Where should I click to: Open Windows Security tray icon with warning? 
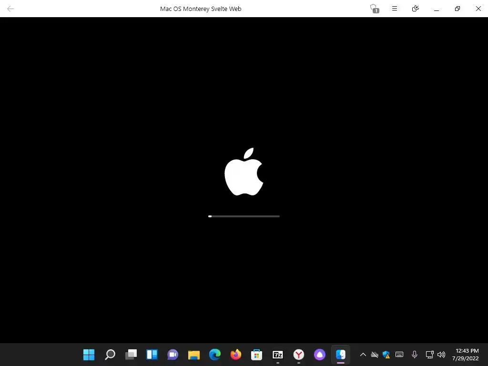[386, 355]
